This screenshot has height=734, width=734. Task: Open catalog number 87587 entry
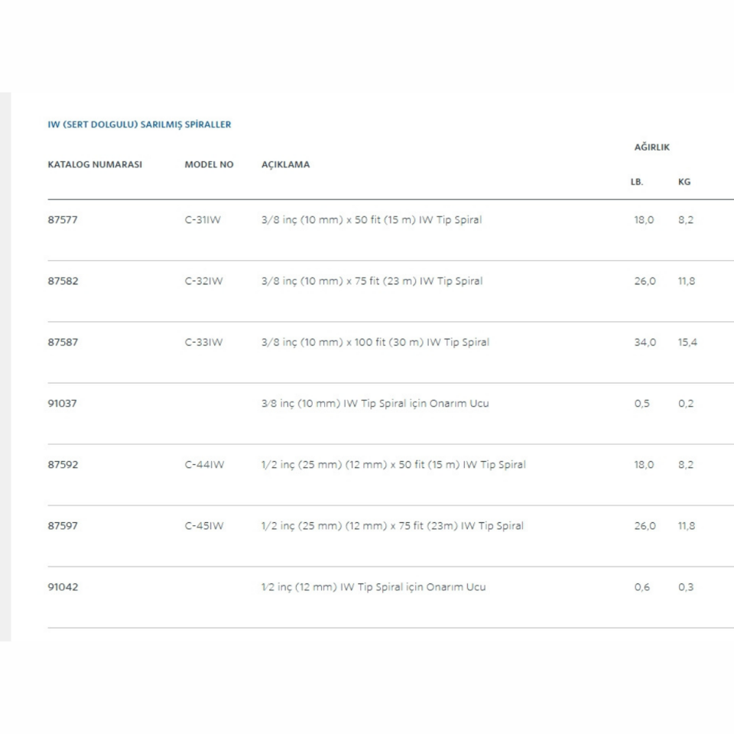[x=63, y=343]
